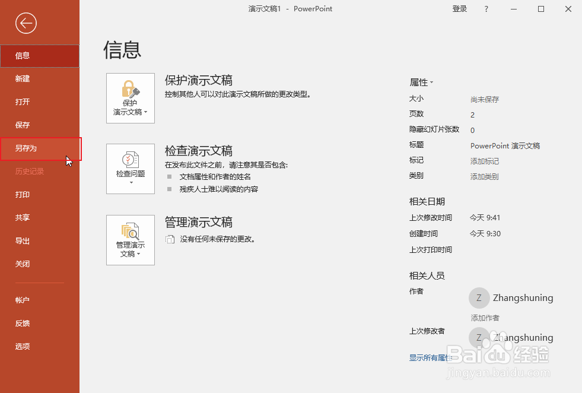Maximize the PowerPoint window

[541, 9]
